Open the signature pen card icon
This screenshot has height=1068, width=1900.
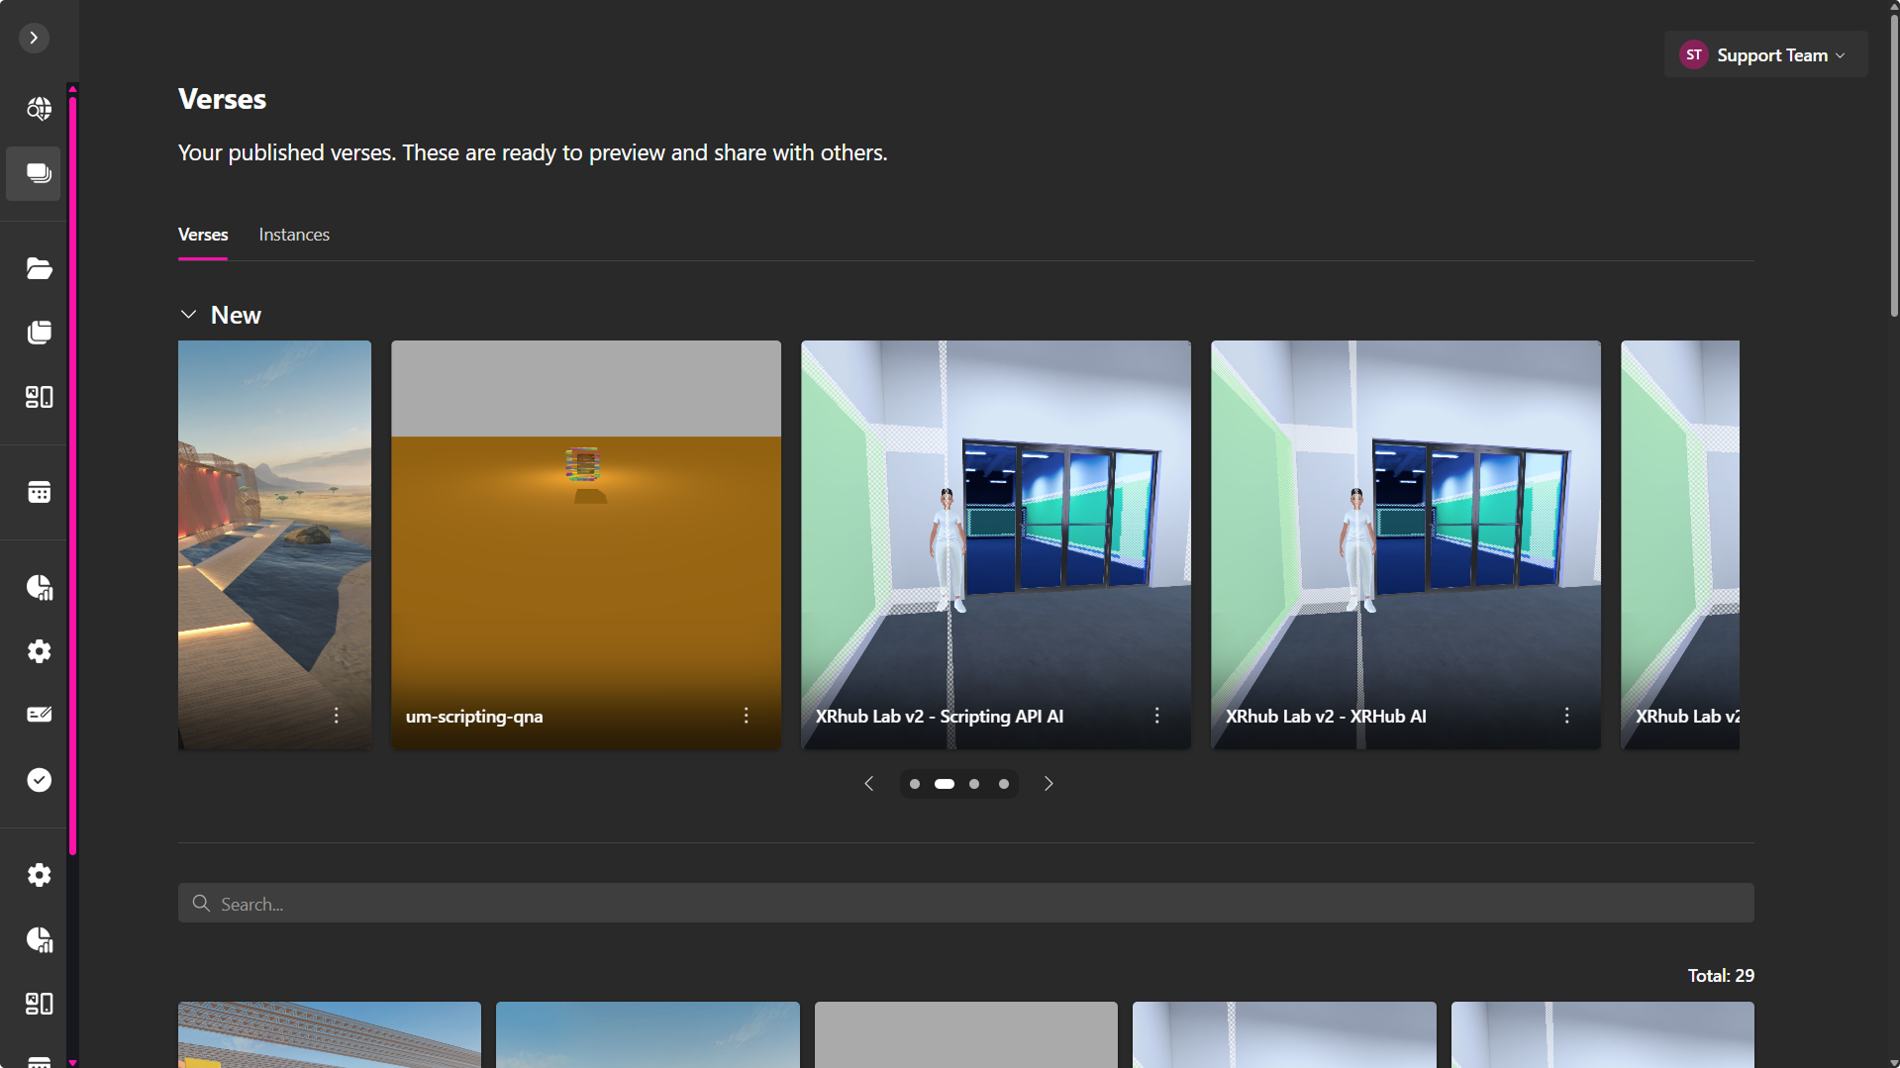coord(39,715)
